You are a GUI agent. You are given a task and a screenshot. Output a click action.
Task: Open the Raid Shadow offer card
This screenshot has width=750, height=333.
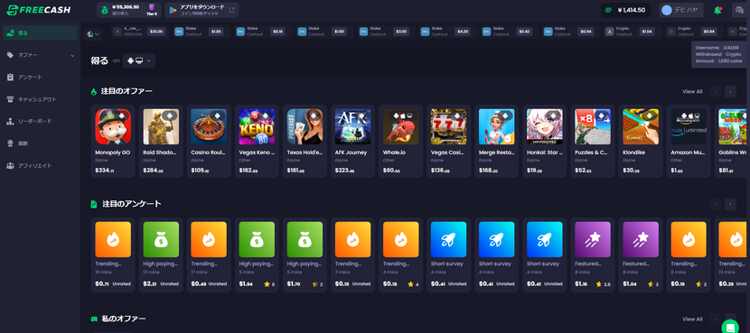tap(161, 142)
